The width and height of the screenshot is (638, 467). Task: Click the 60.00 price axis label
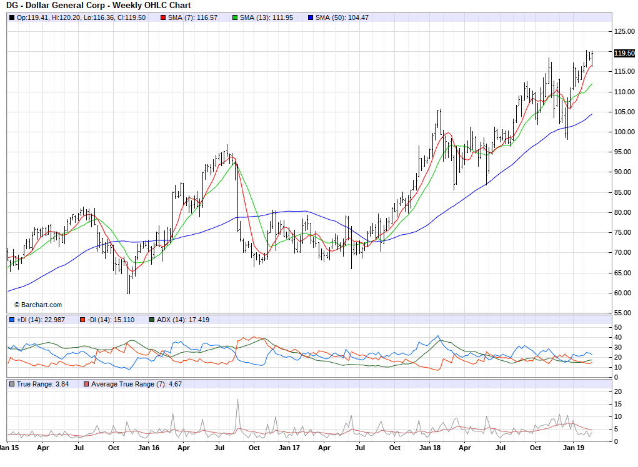(x=625, y=293)
